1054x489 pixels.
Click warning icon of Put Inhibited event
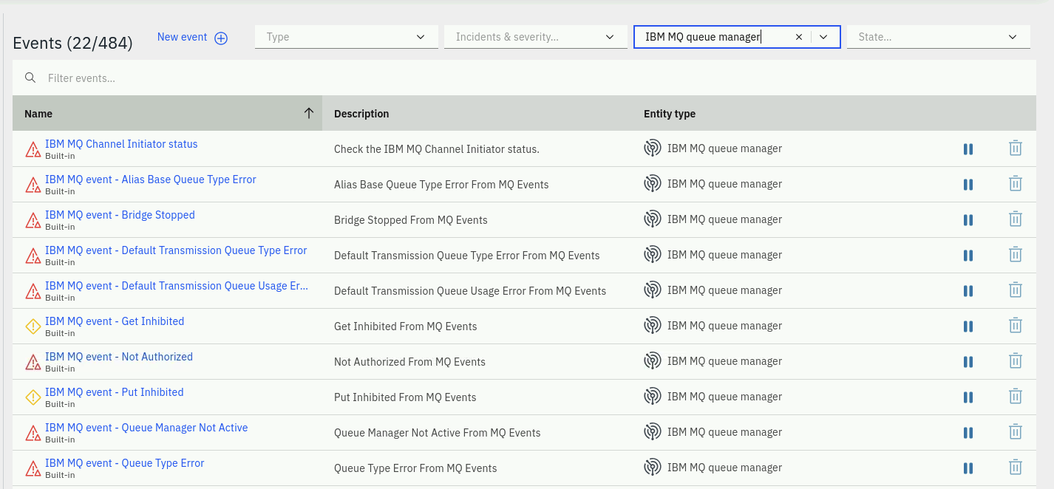[33, 397]
